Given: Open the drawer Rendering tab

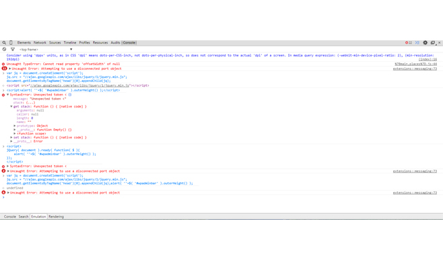Looking at the screenshot, I should pos(57,216).
